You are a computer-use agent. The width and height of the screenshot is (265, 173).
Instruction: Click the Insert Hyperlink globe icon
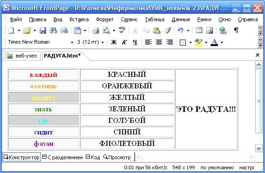223,30
